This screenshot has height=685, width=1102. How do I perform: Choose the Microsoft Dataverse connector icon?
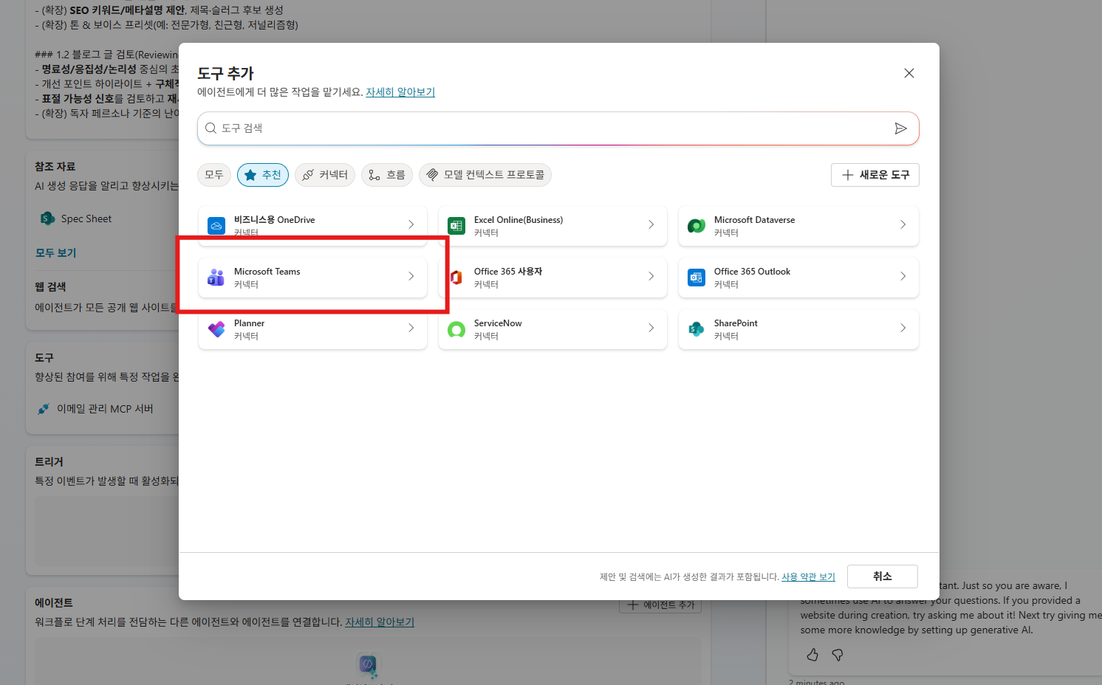pos(697,225)
